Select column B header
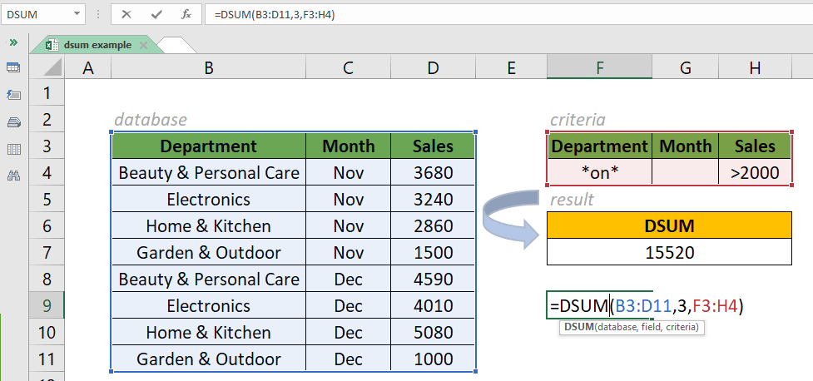The width and height of the screenshot is (813, 381). point(208,68)
